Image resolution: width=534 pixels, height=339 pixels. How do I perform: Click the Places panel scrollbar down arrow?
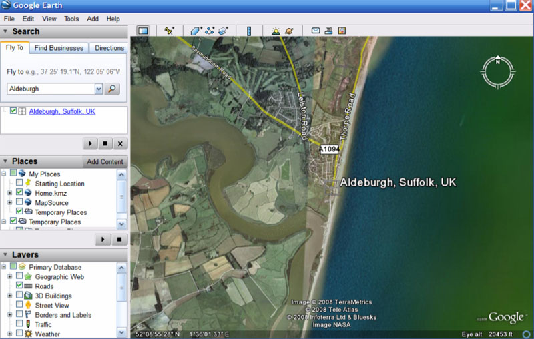[122, 224]
